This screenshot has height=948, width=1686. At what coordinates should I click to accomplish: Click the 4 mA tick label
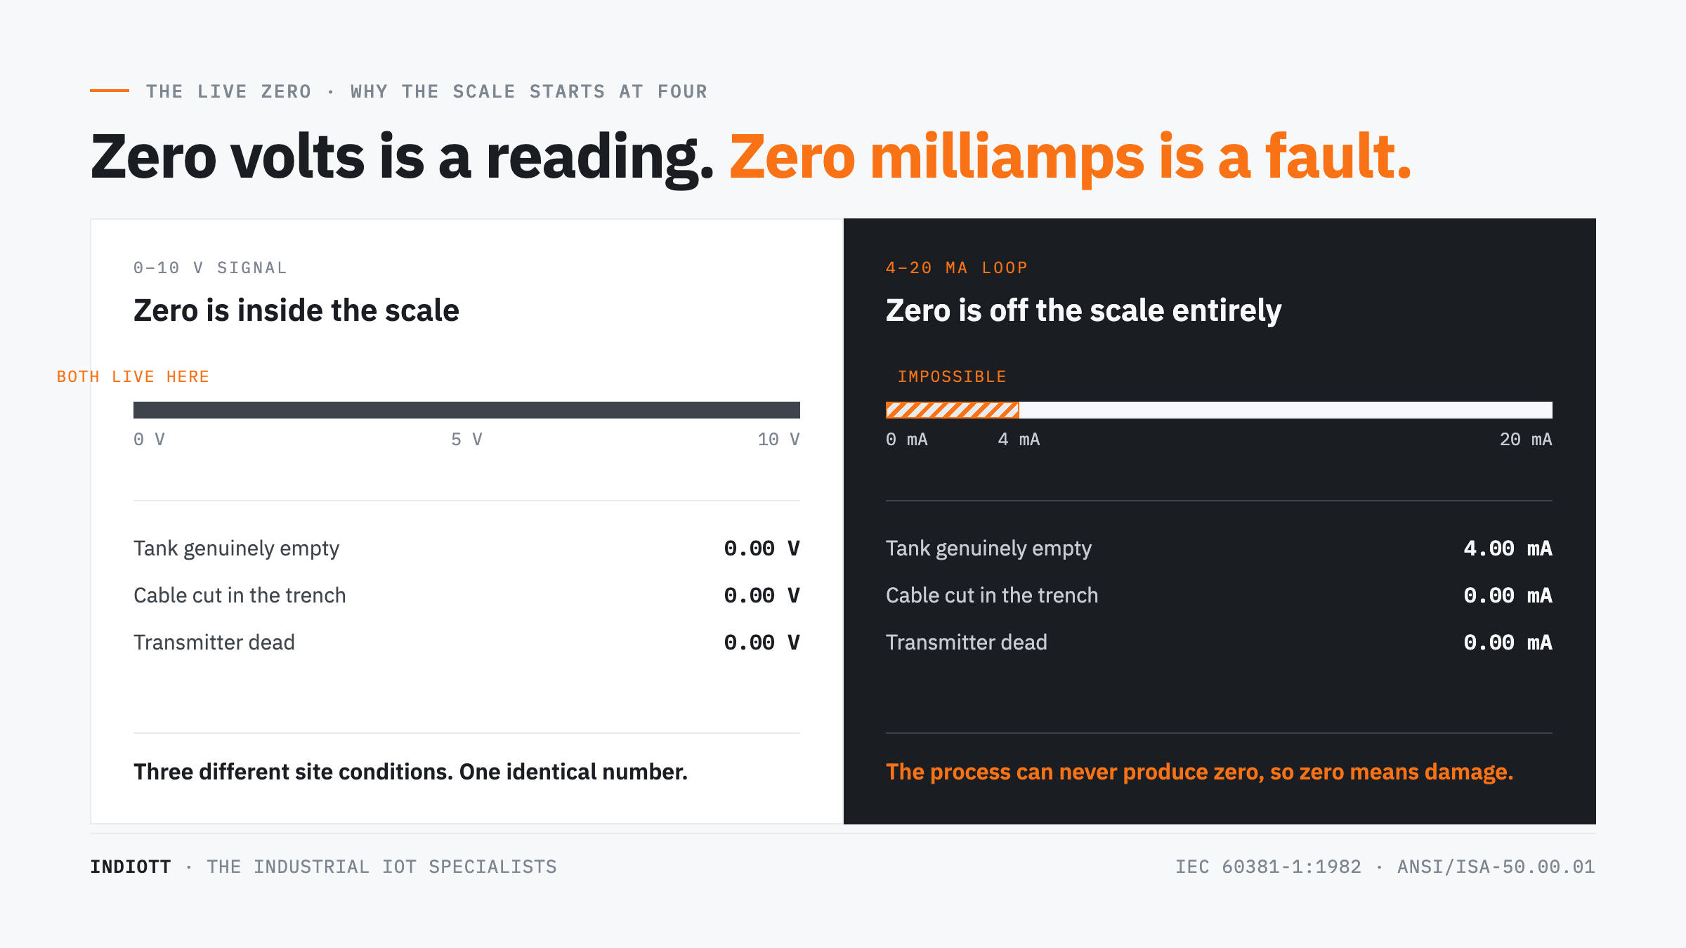coord(1019,440)
